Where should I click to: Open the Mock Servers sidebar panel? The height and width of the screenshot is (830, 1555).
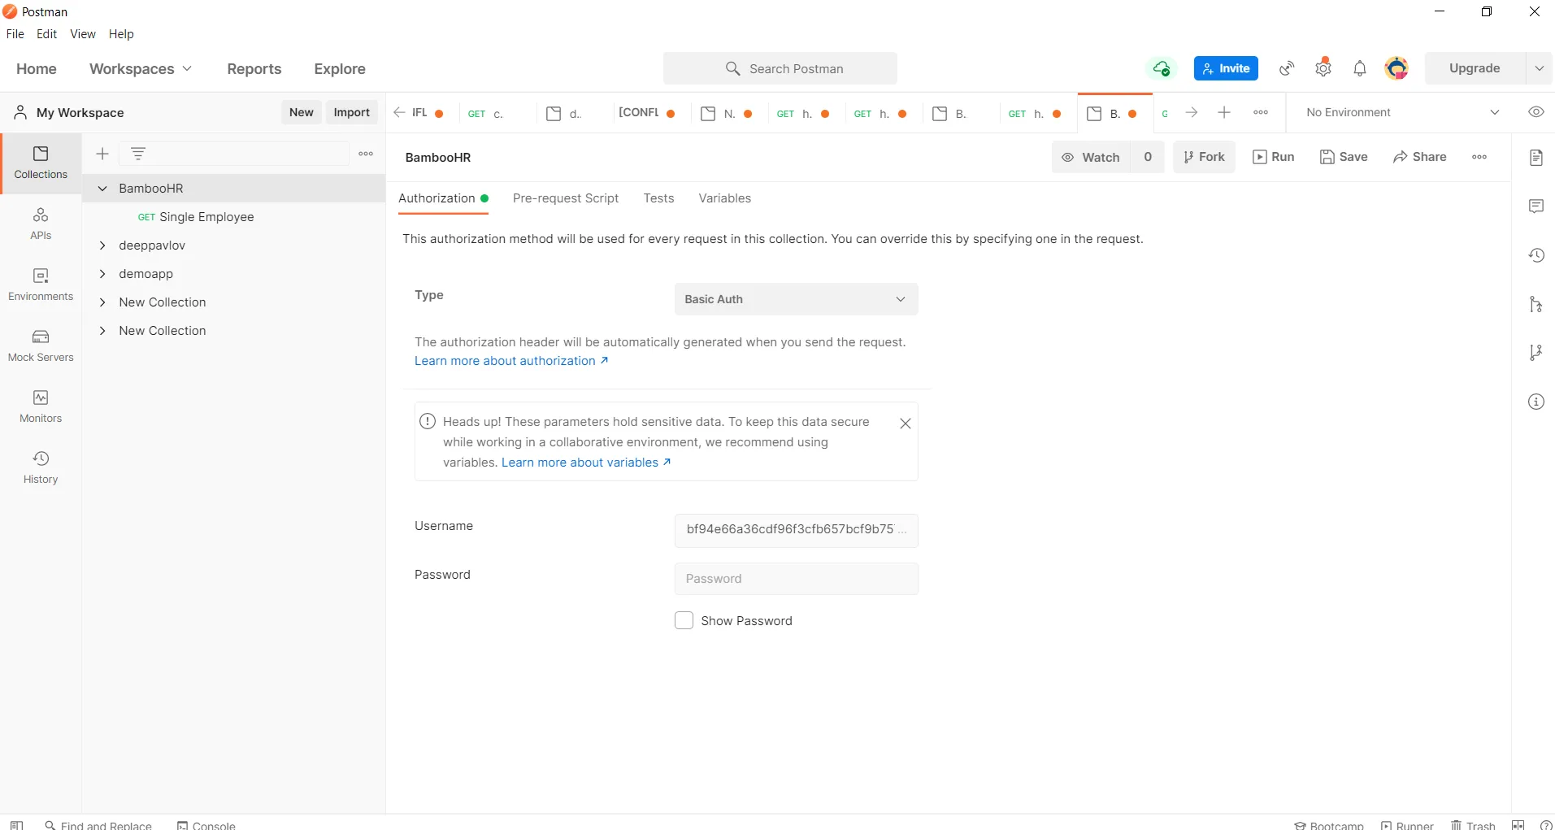[41, 346]
